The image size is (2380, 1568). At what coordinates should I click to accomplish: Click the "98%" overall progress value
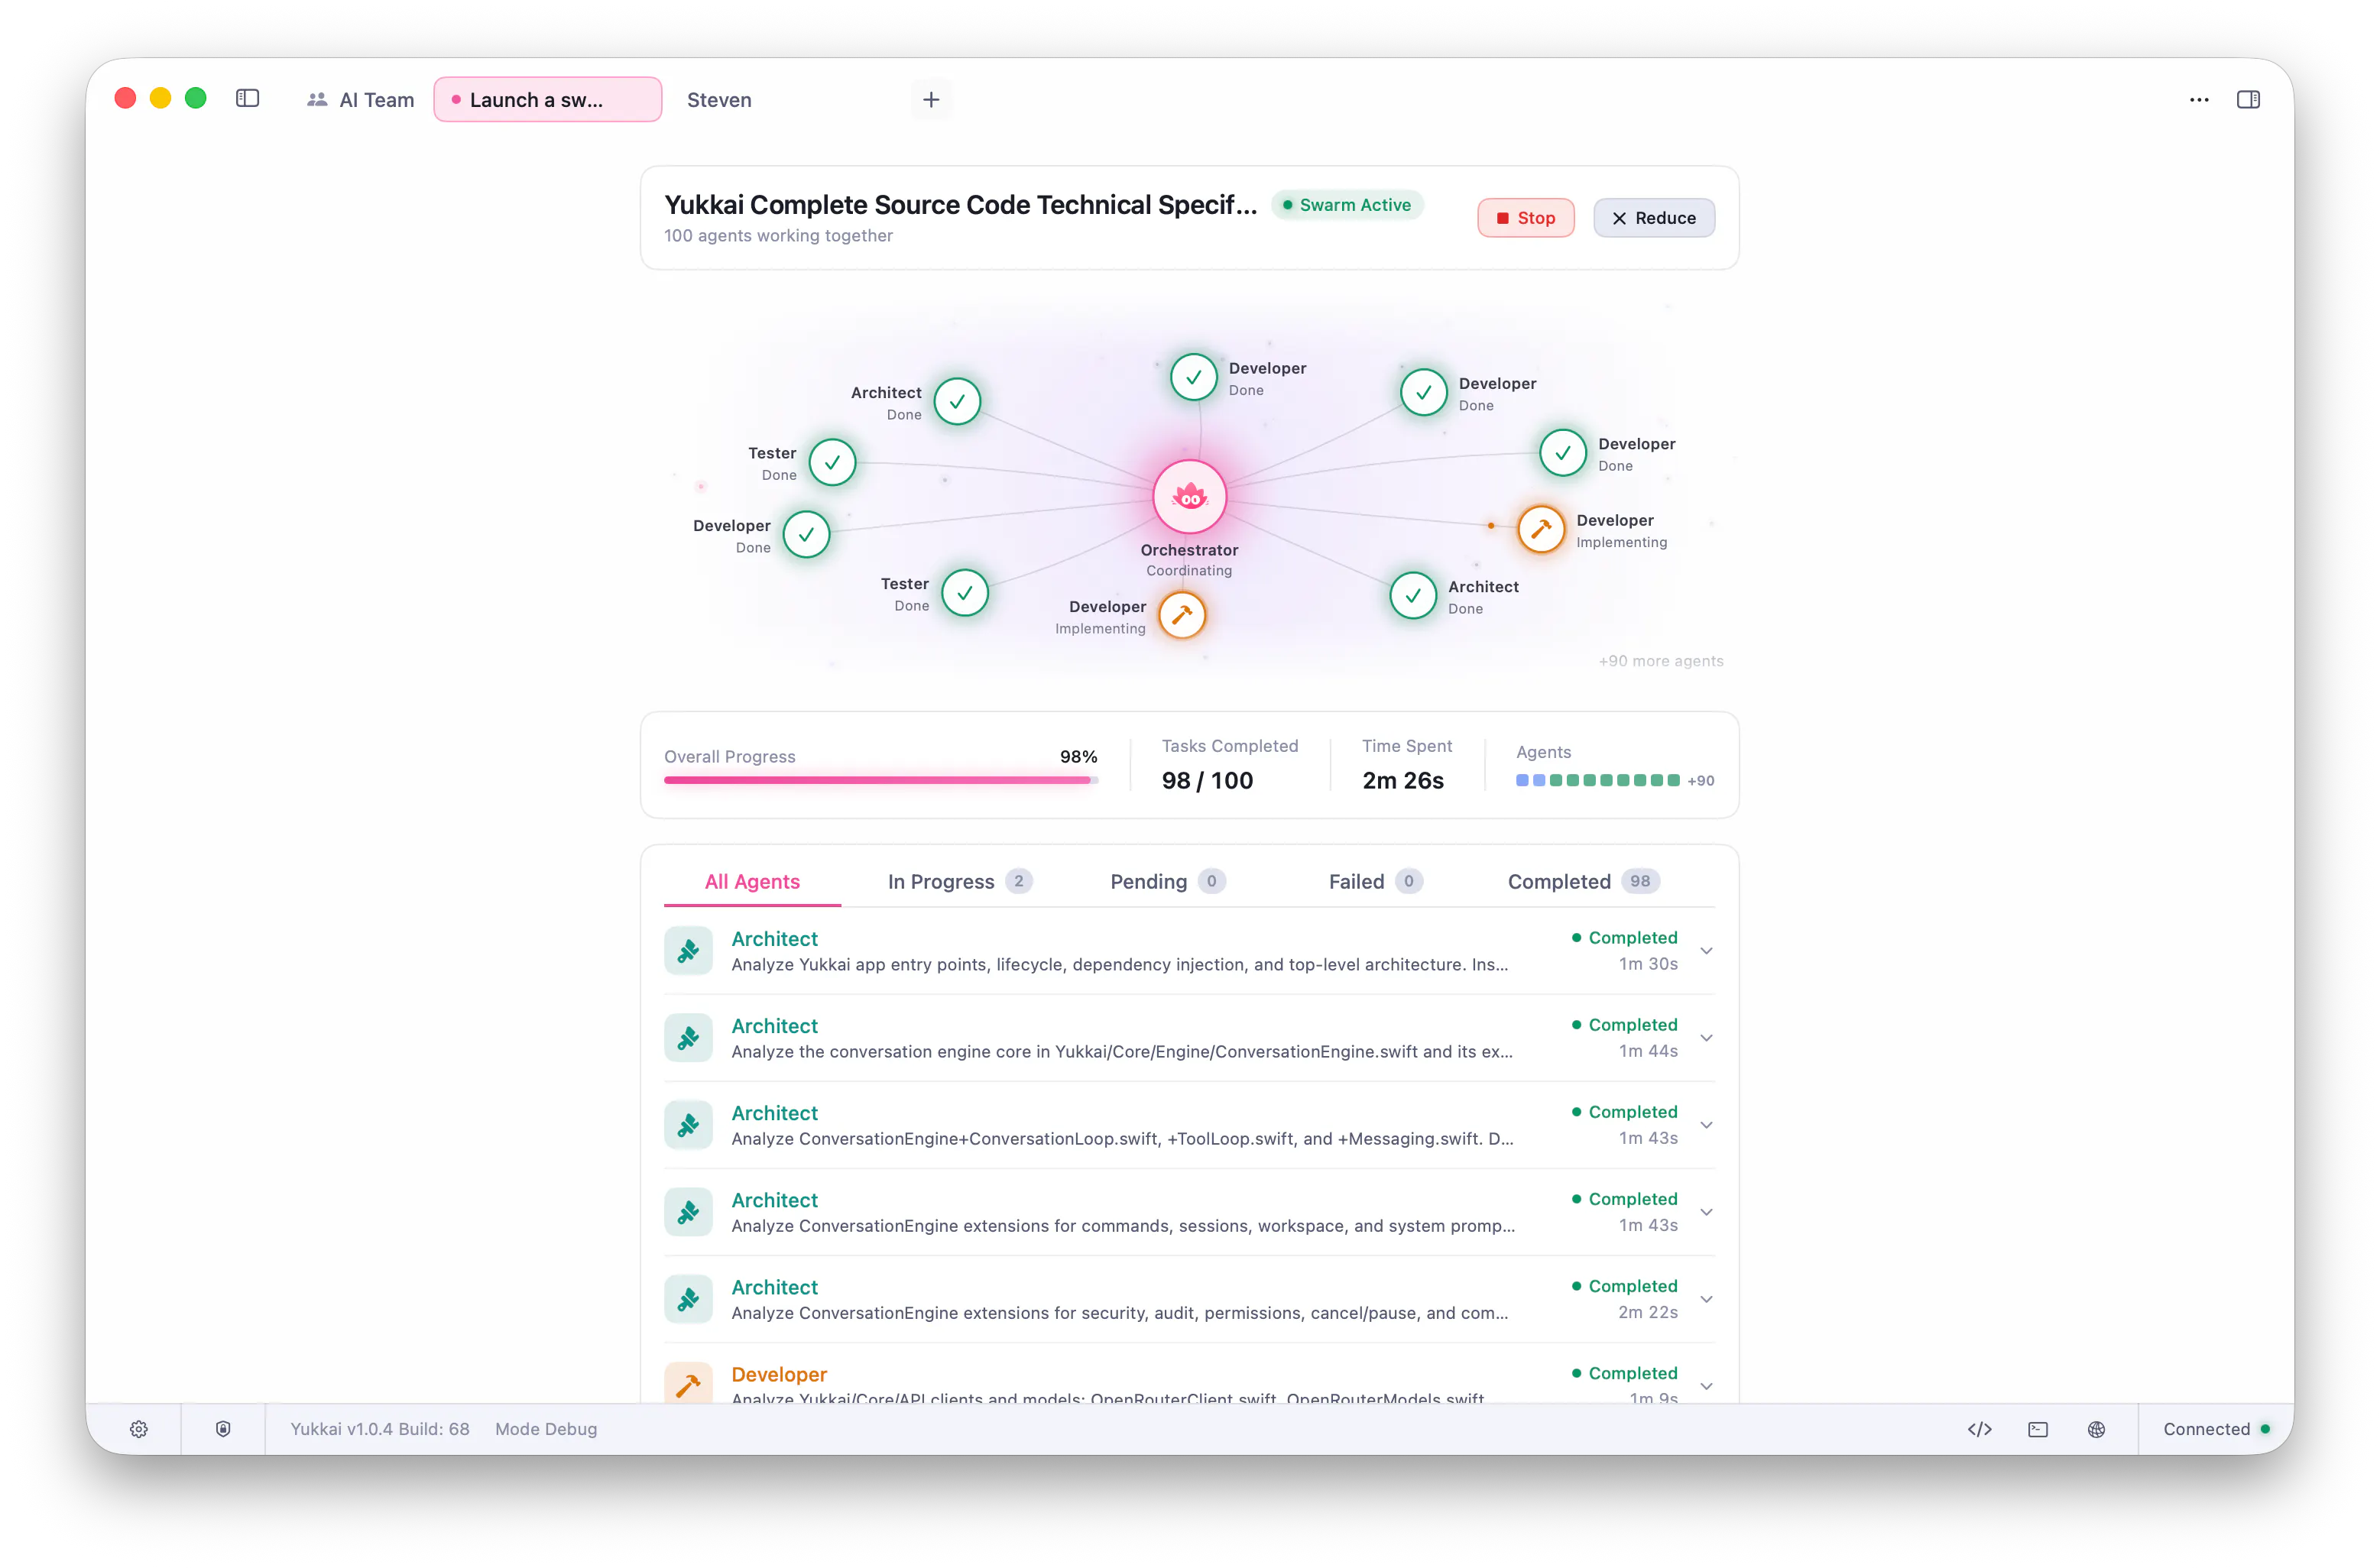[x=1078, y=757]
